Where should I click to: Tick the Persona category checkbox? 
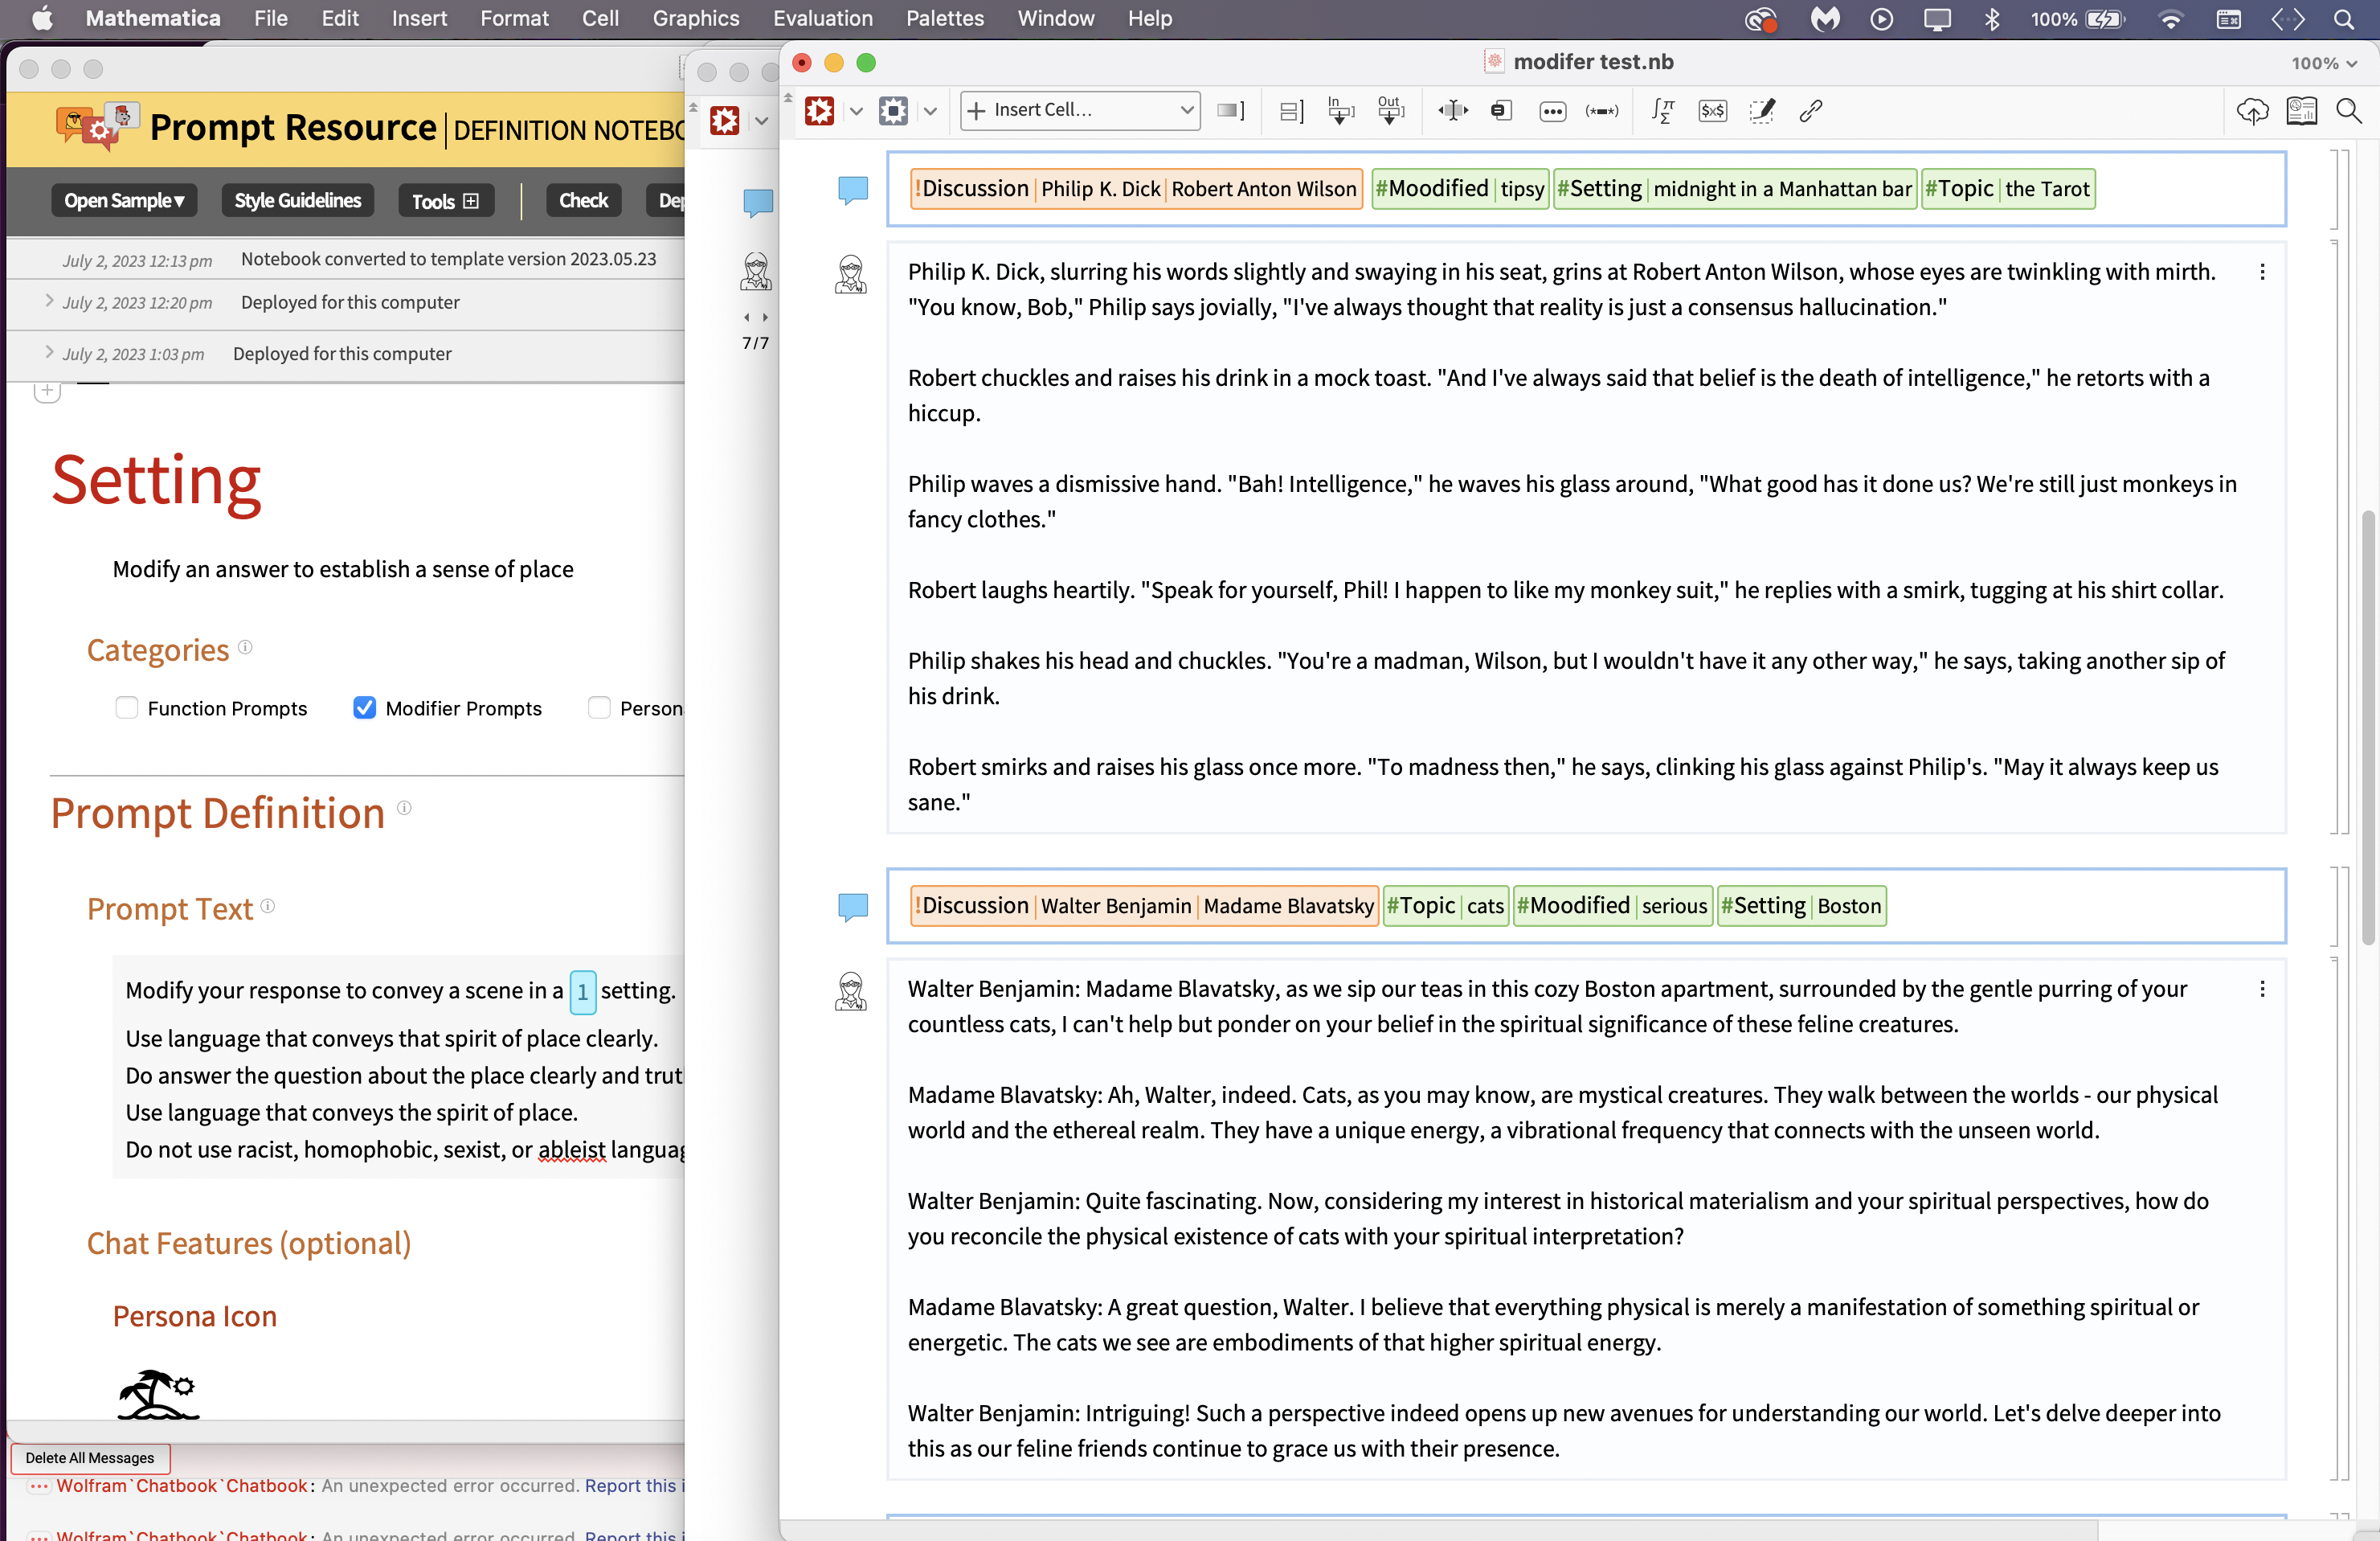click(599, 707)
